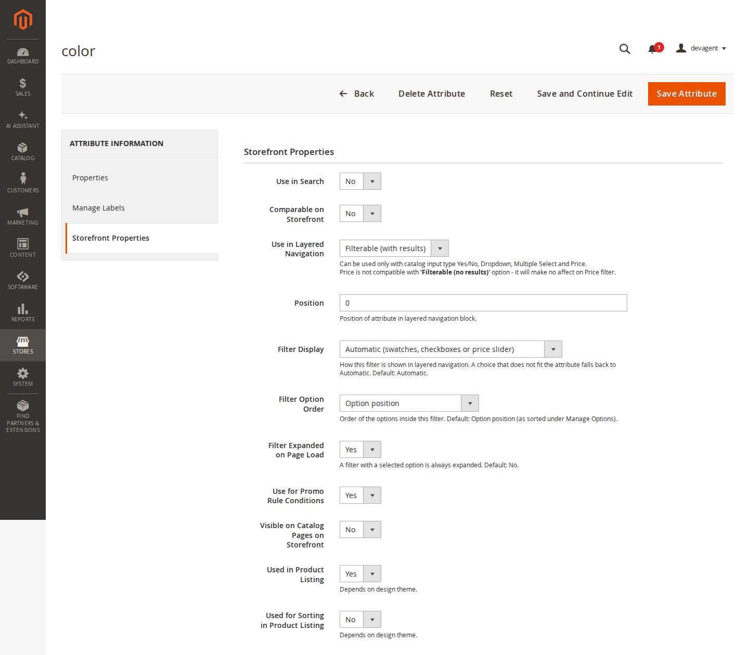Click the Reset button
The width and height of the screenshot is (749, 655).
click(501, 94)
